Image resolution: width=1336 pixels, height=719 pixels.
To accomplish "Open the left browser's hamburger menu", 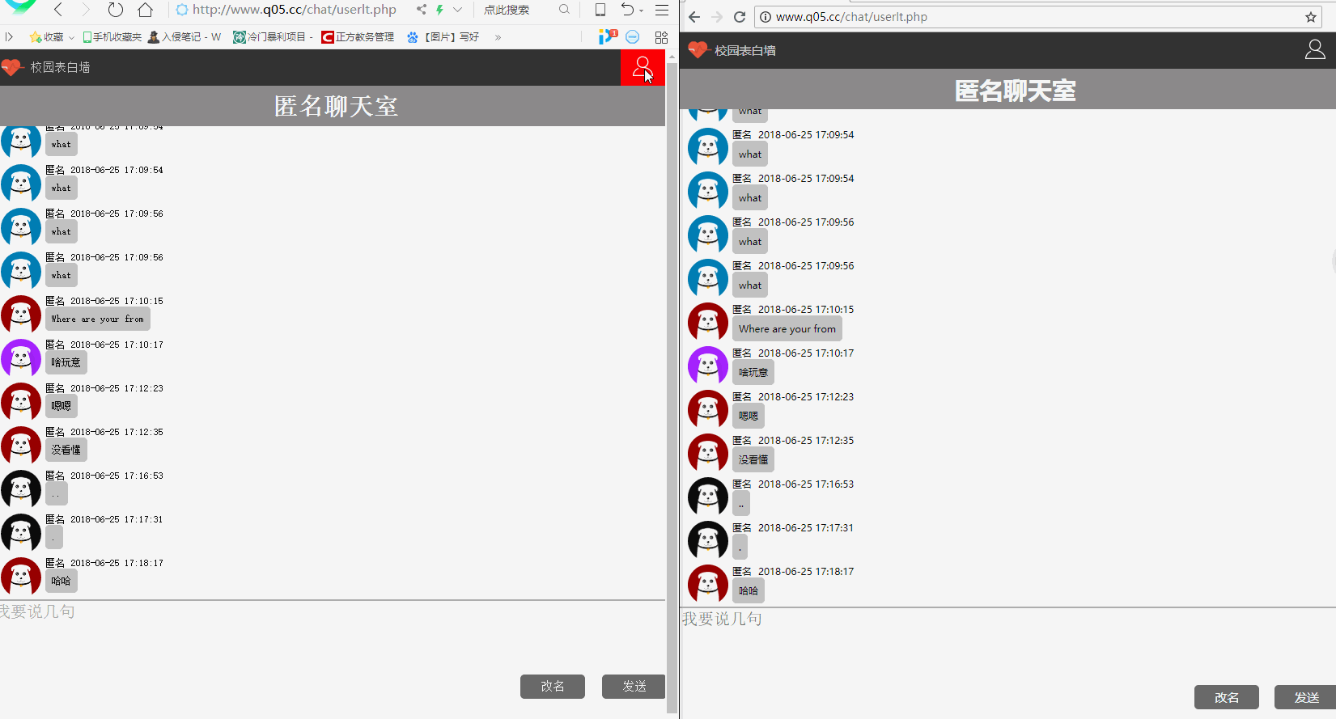I will (x=662, y=10).
